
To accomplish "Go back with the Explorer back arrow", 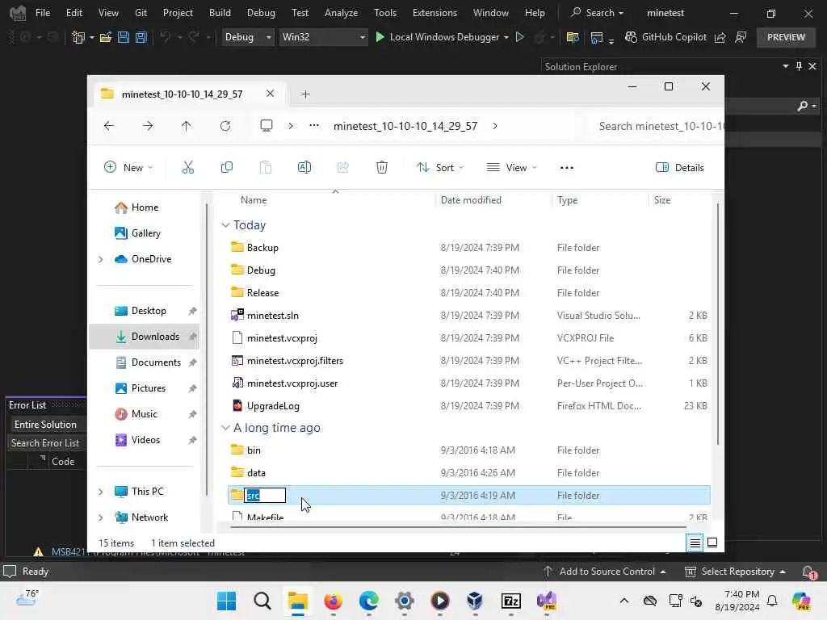I will click(109, 126).
